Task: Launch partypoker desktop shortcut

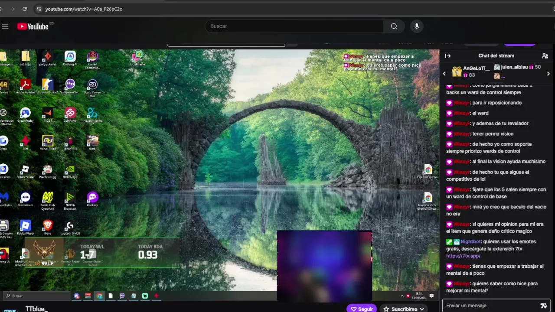Action: point(48,59)
